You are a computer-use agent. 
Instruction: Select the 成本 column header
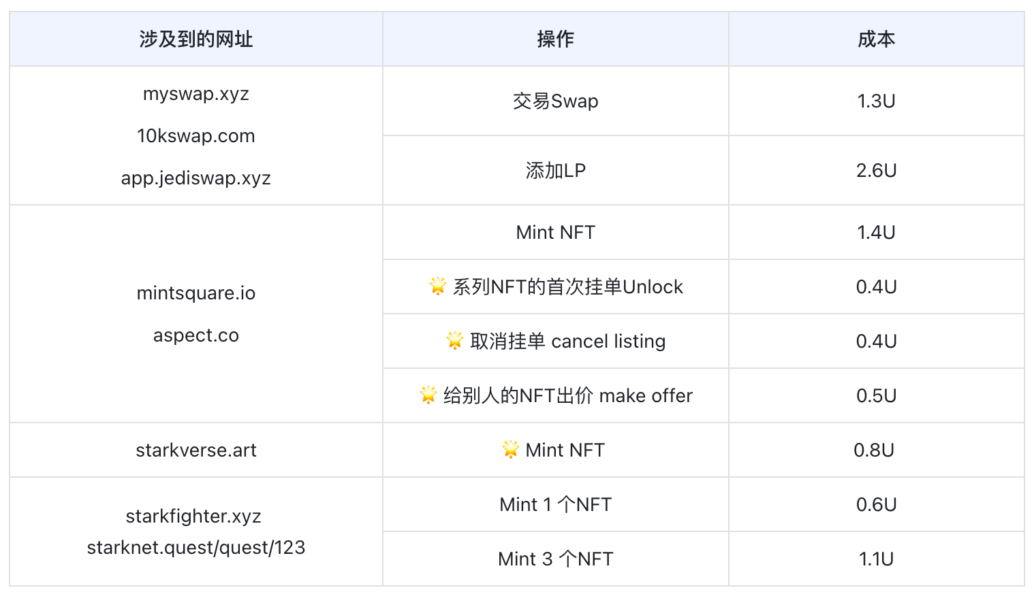point(877,39)
